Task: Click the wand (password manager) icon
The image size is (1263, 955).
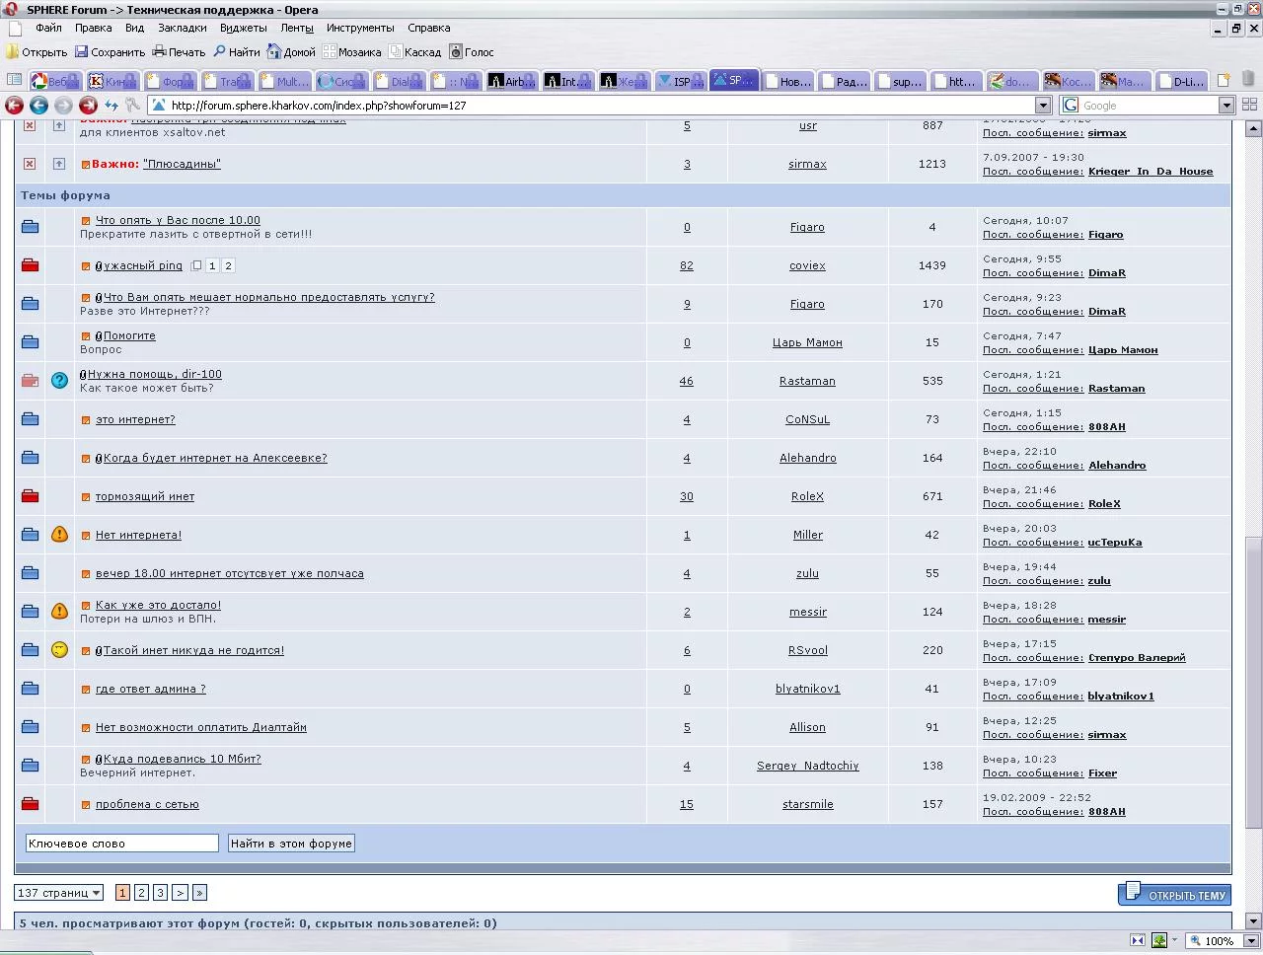Action: 132,106
